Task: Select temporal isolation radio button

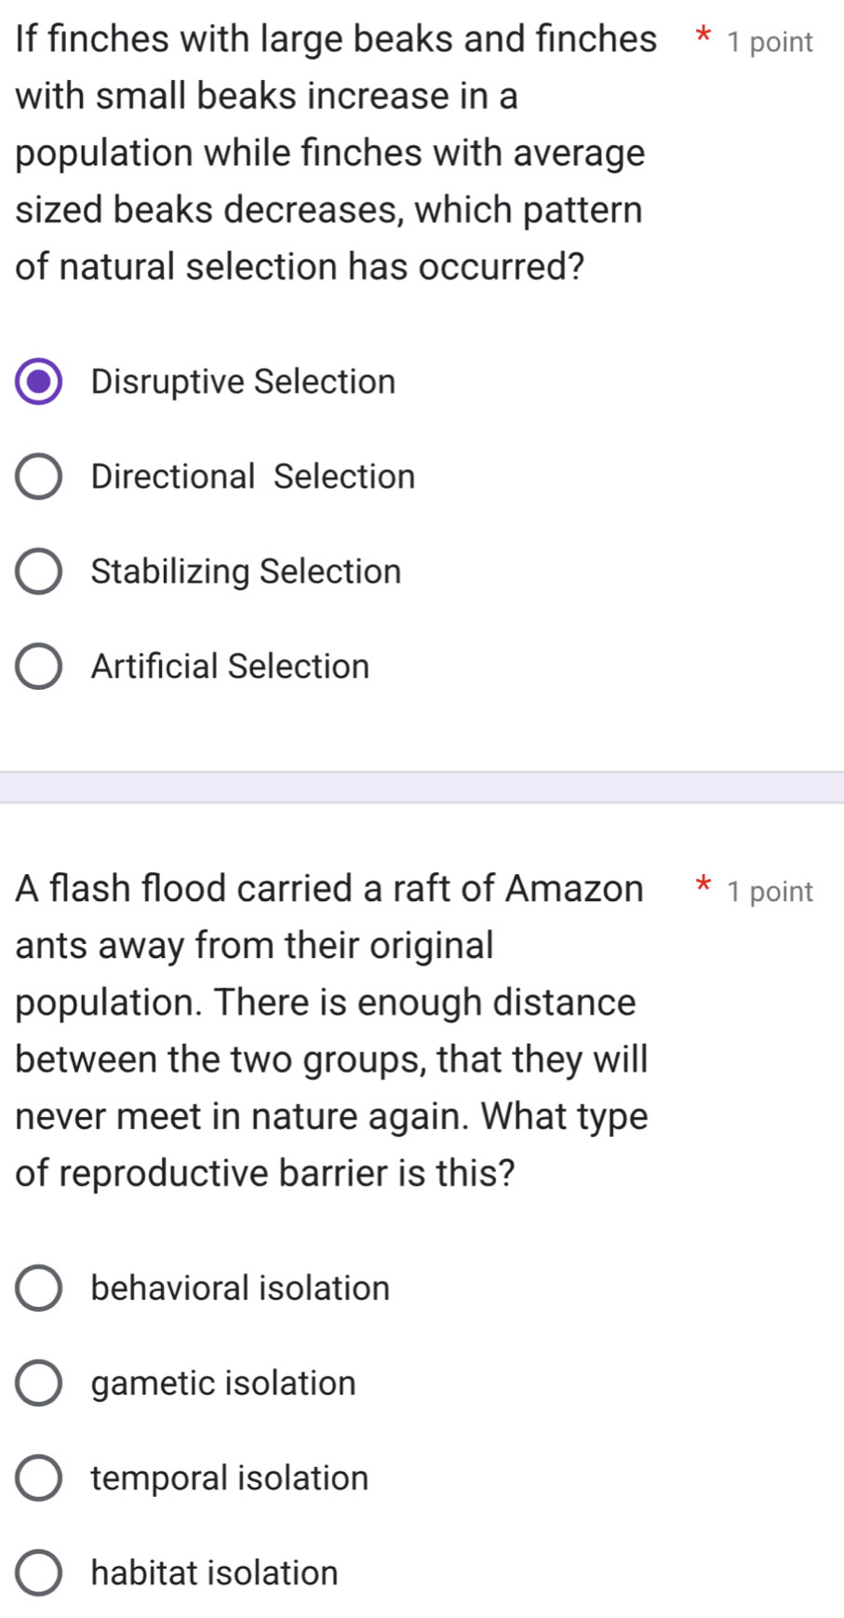Action: pyautogui.click(x=38, y=1478)
